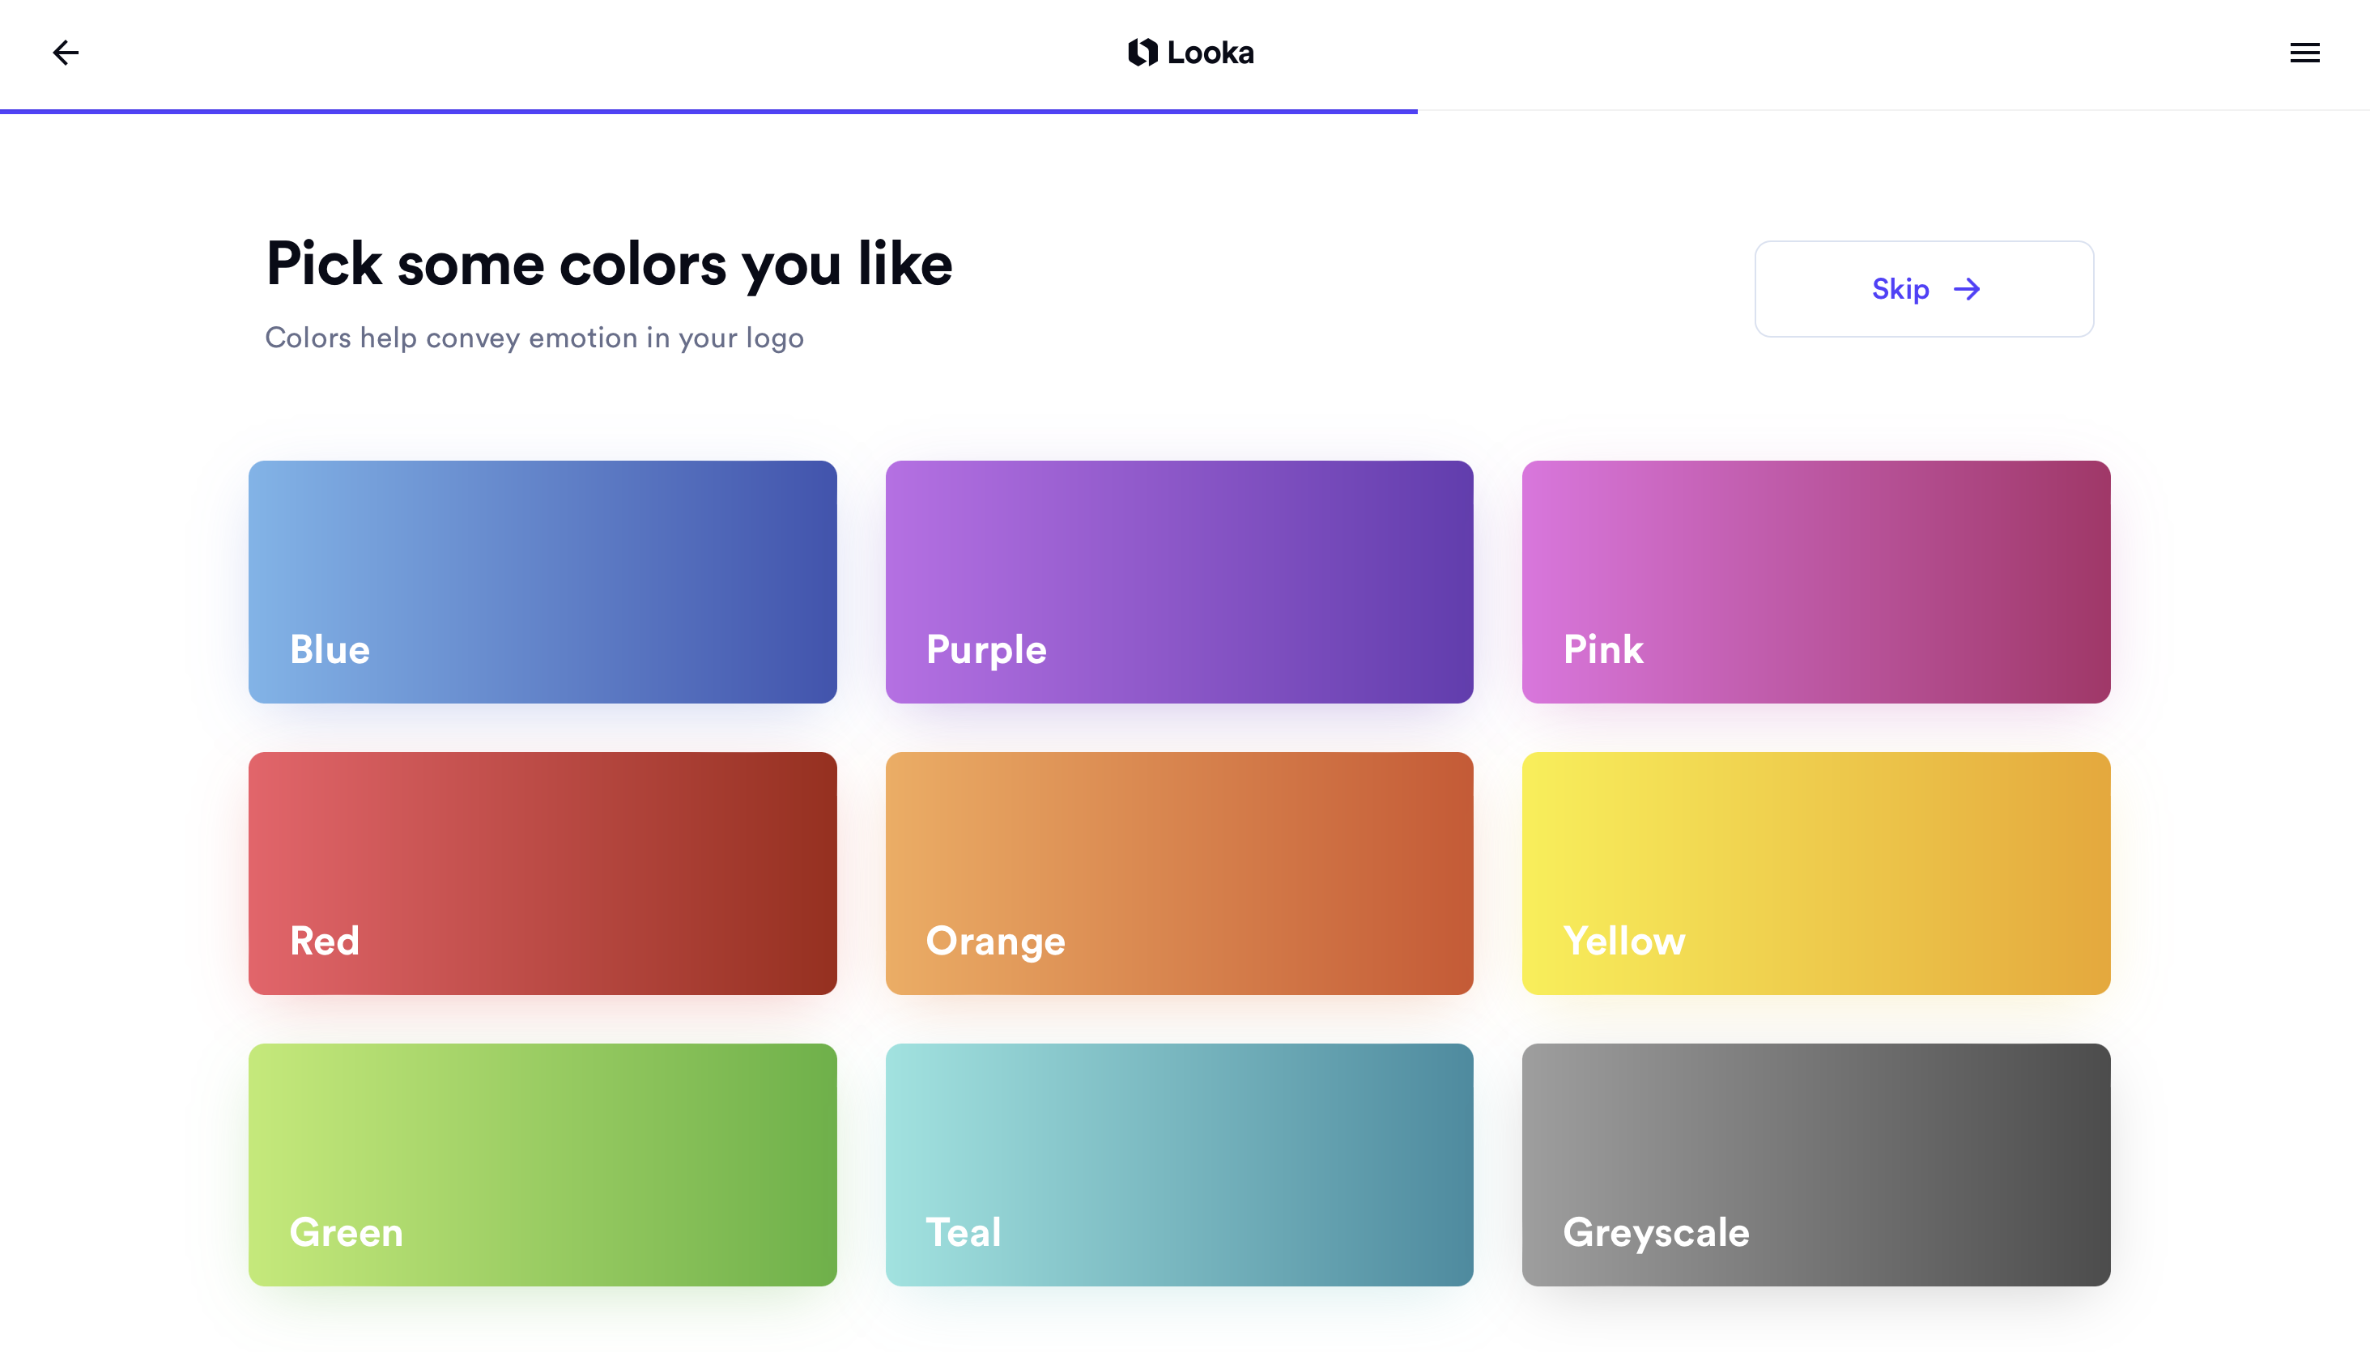The height and width of the screenshot is (1352, 2370).
Task: Click the 'Greyscale' label text
Action: pos(1656,1232)
